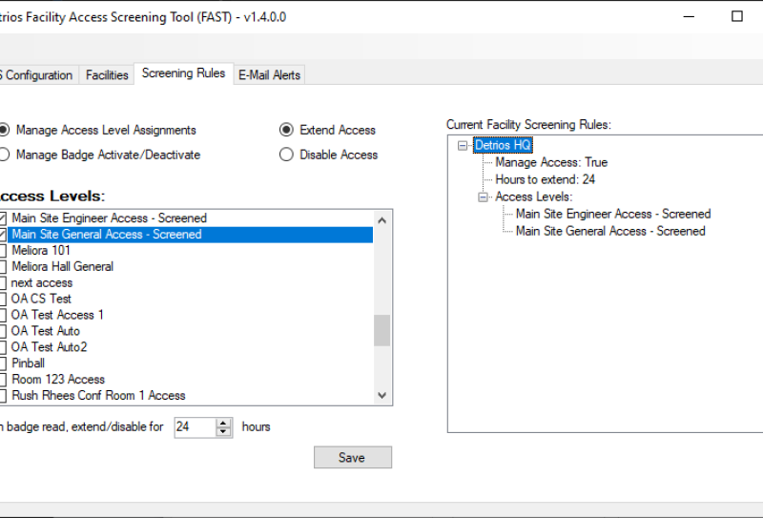Screen dimensions: 763x518
Task: Select Hours to extend: 24 tree entry
Action: (545, 180)
